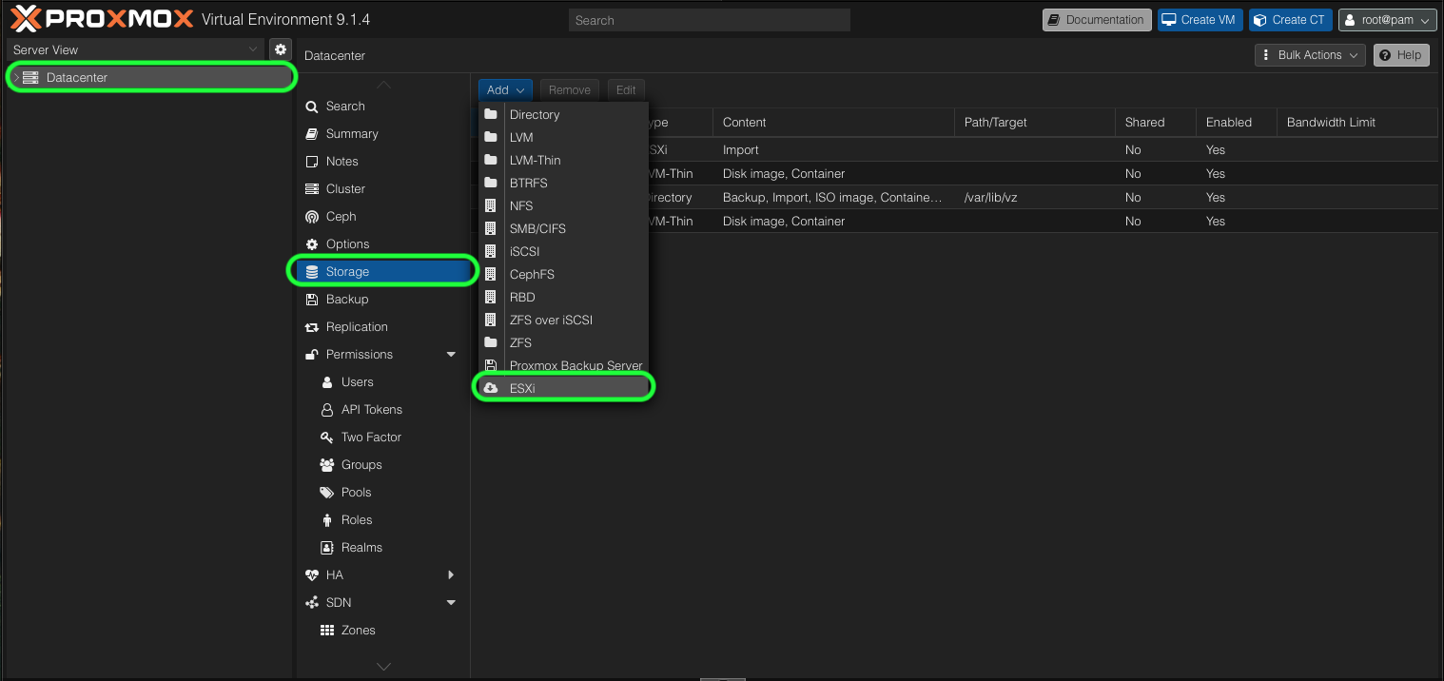Expand the HA submenu arrow
Image resolution: width=1444 pixels, height=681 pixels.
point(451,575)
